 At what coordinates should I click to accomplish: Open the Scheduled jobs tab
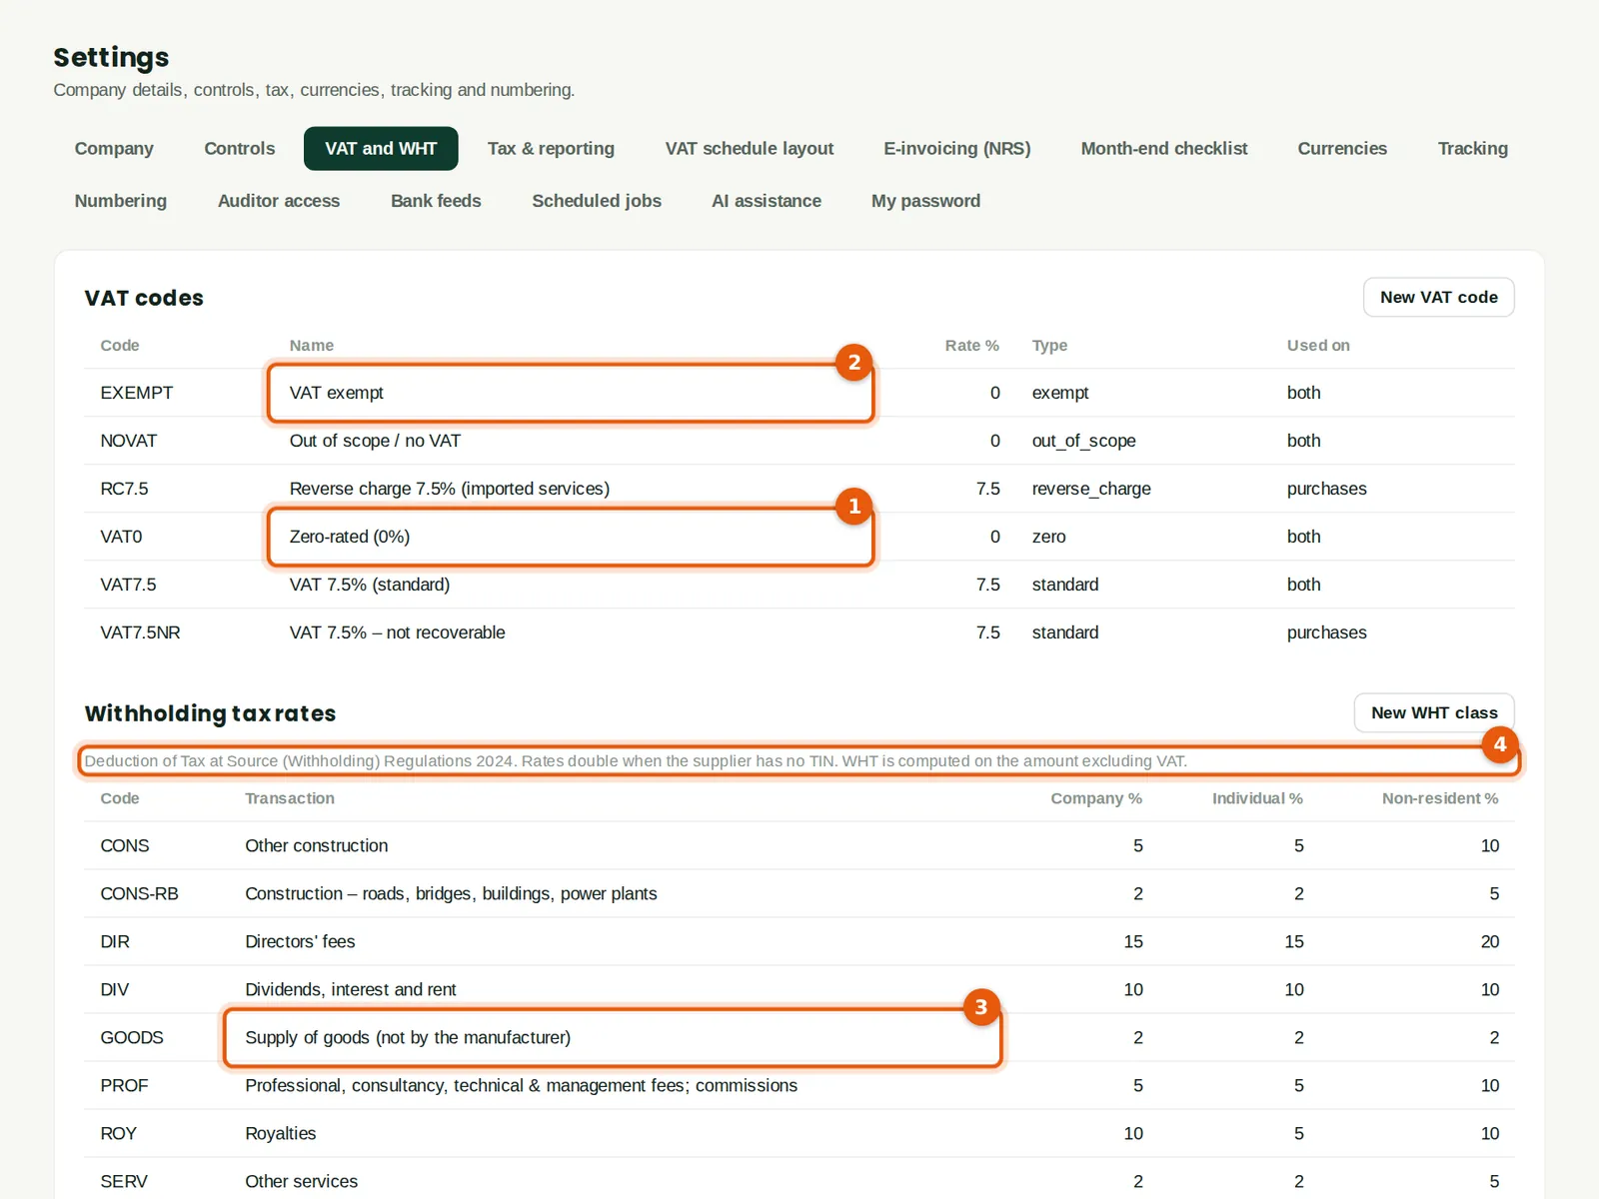click(597, 201)
